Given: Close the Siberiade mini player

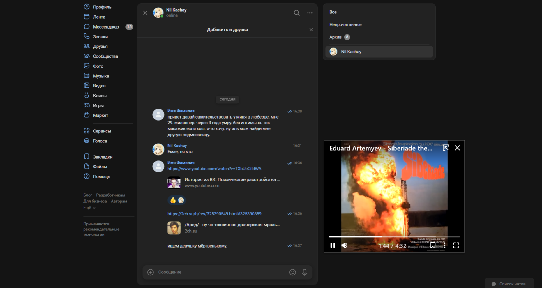Looking at the screenshot, I should [457, 148].
